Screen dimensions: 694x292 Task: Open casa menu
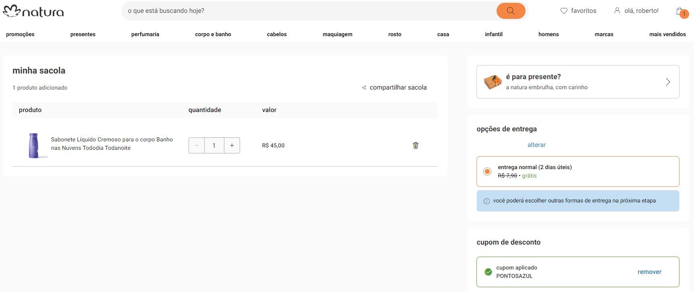click(x=443, y=34)
